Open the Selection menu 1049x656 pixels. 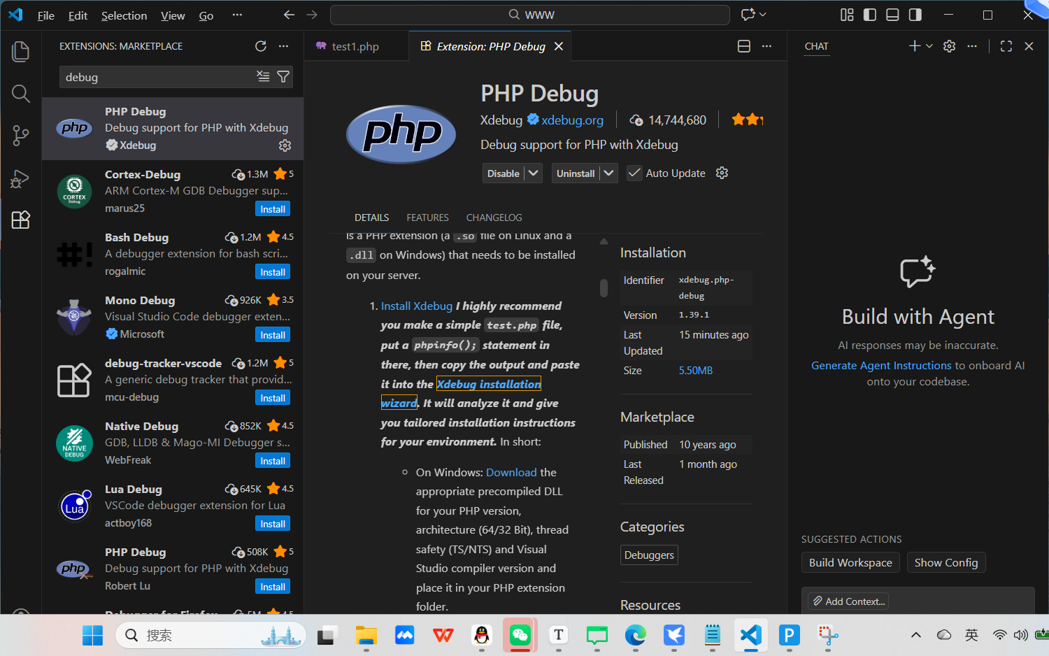pyautogui.click(x=124, y=15)
